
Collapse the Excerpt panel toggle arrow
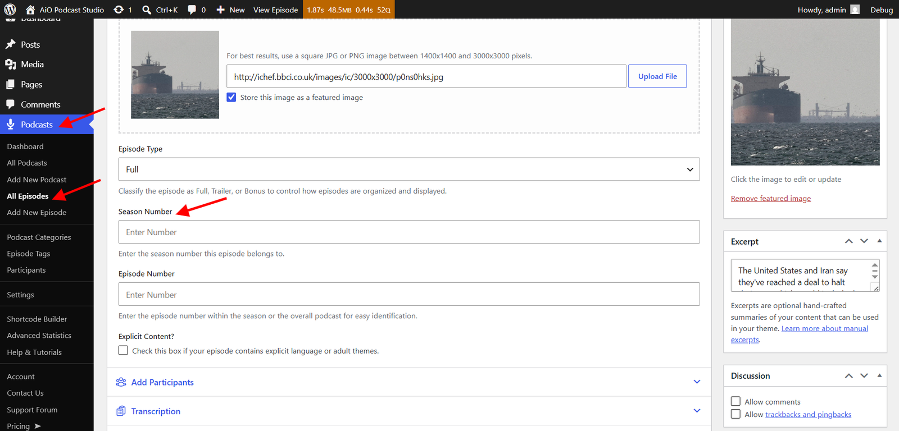click(879, 241)
